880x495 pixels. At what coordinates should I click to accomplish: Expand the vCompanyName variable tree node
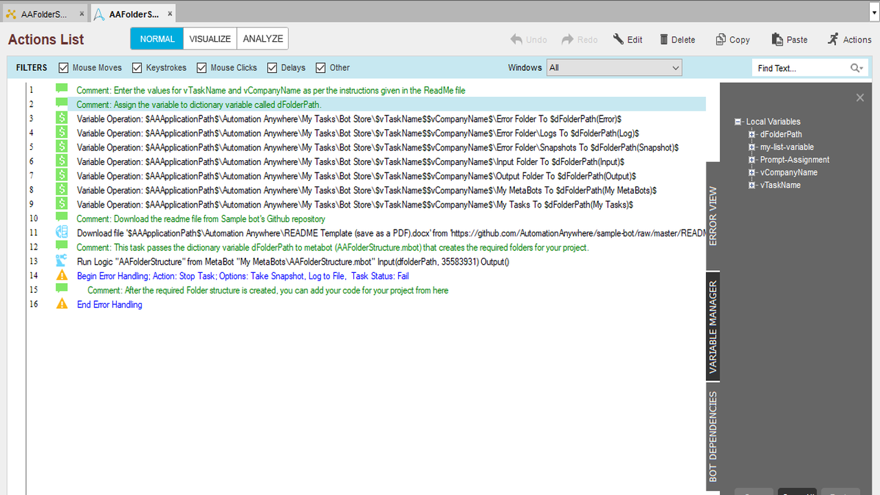(x=752, y=173)
